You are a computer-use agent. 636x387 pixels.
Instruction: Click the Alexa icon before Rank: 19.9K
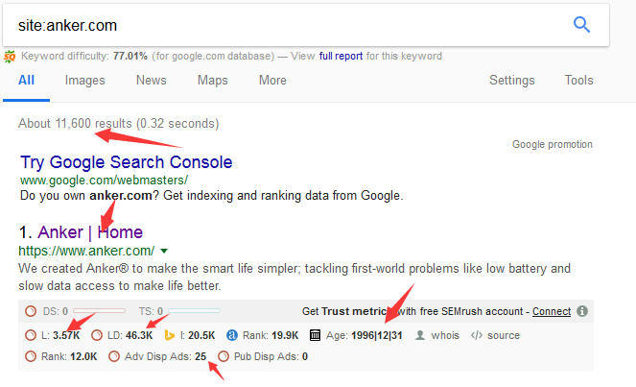pos(232,335)
